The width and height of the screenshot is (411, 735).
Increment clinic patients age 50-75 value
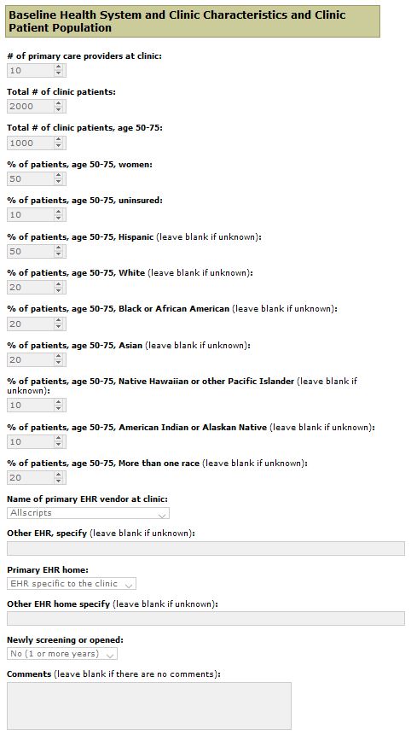point(59,140)
